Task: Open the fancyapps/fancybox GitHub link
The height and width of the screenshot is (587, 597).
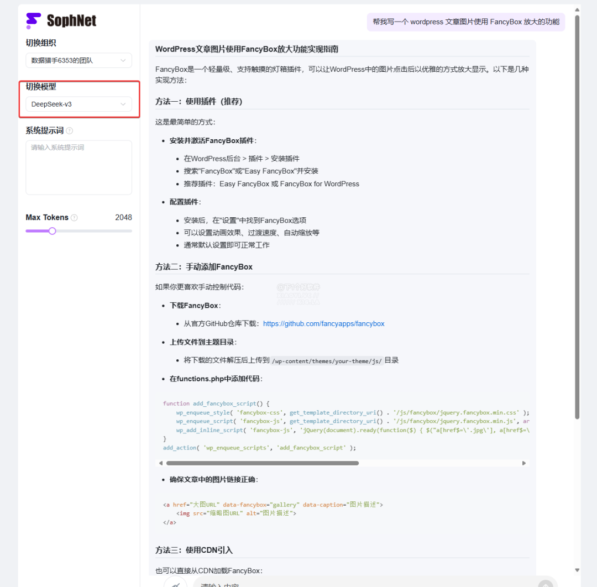Action: 323,324
